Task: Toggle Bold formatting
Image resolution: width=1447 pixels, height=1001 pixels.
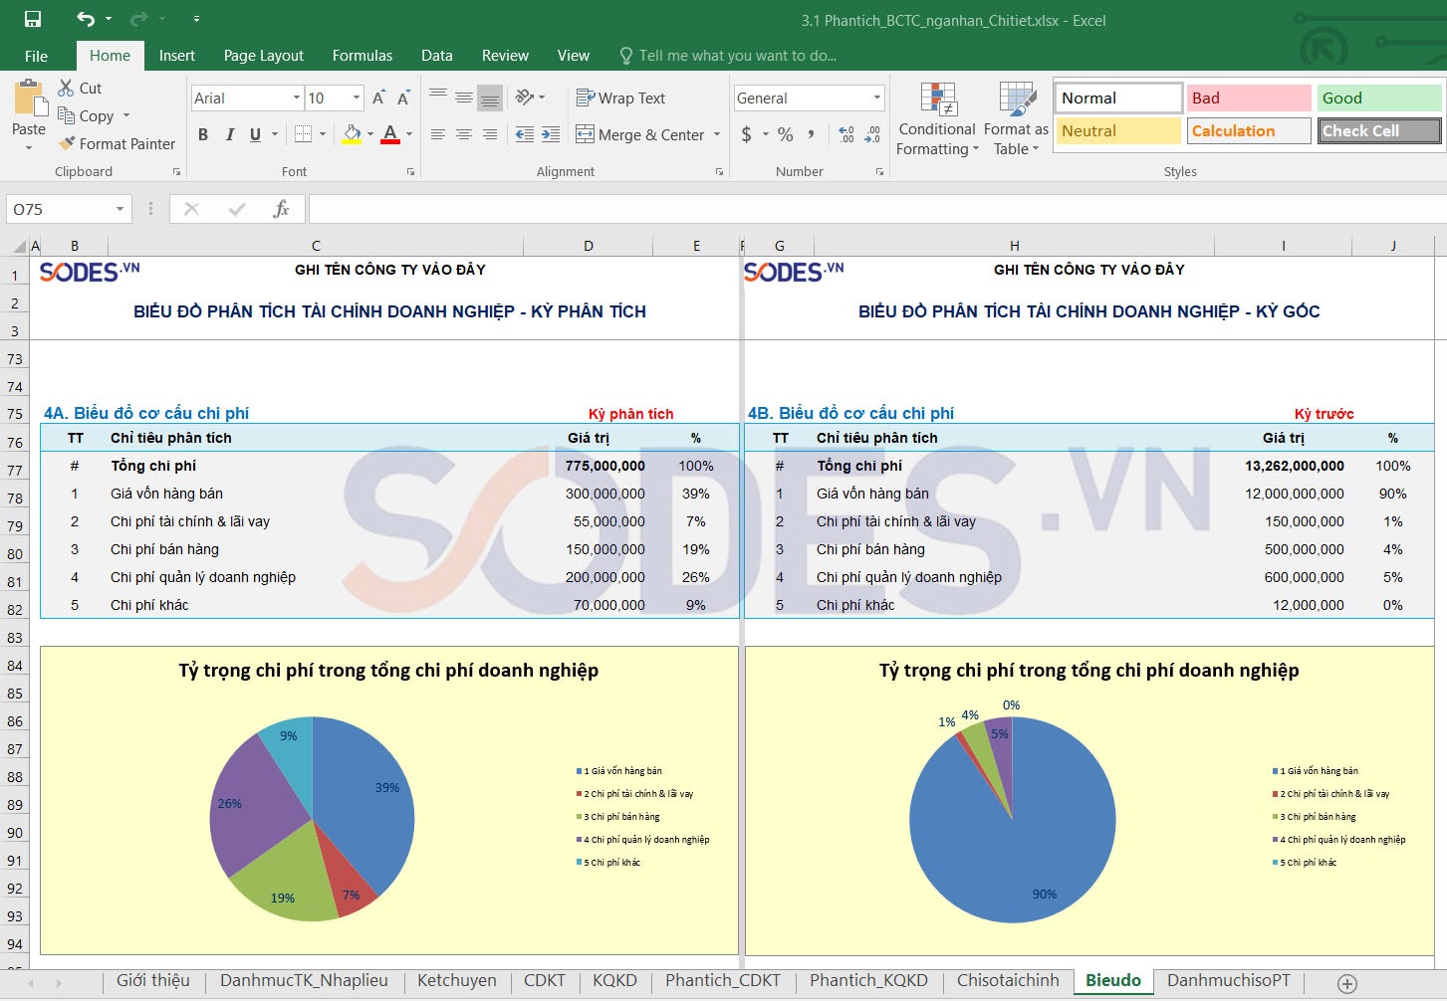Action: (x=203, y=134)
